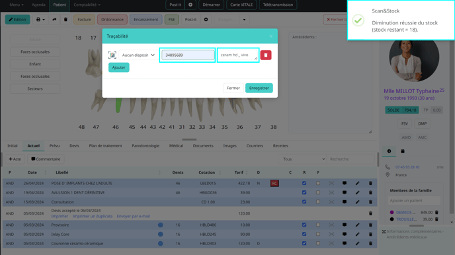Viewport: 455px width, 255px height.
Task: Open the 'Aucun dispositif' device dropdown
Action: tap(138, 55)
